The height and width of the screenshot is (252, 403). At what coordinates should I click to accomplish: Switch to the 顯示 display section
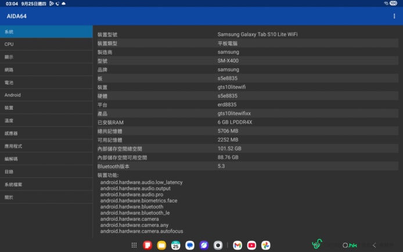[x=46, y=57]
